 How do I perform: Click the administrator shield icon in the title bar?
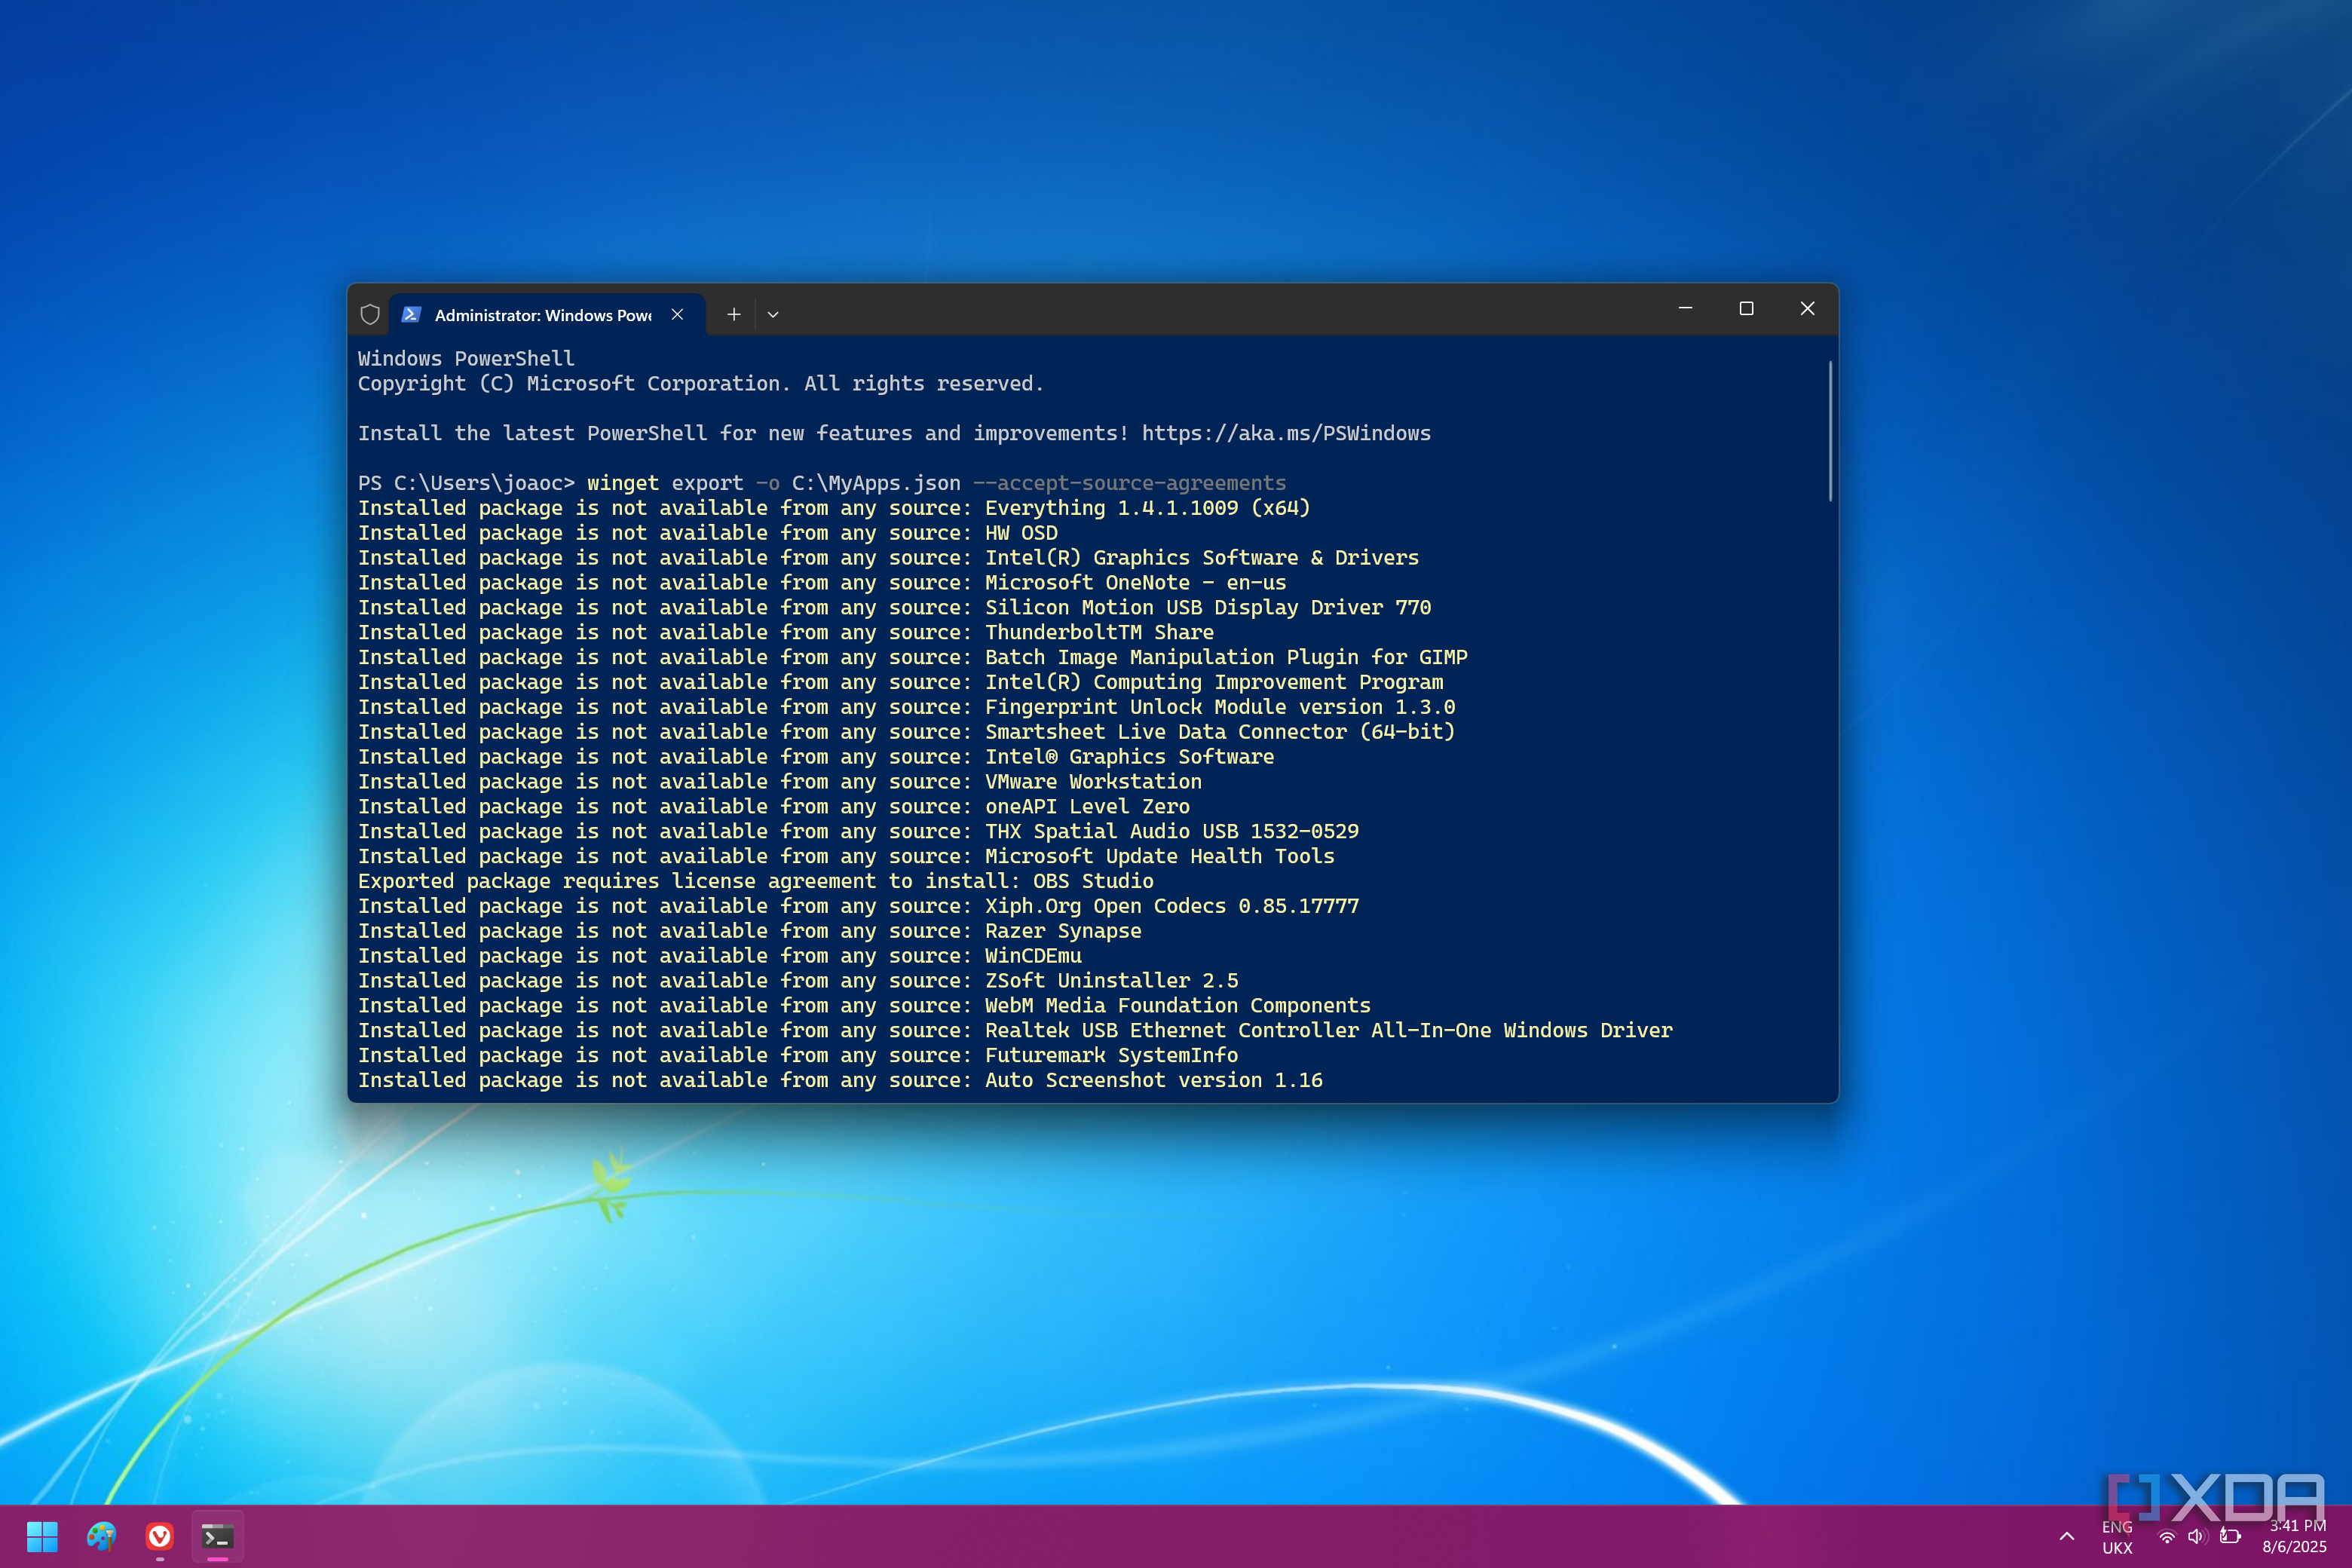pyautogui.click(x=370, y=314)
